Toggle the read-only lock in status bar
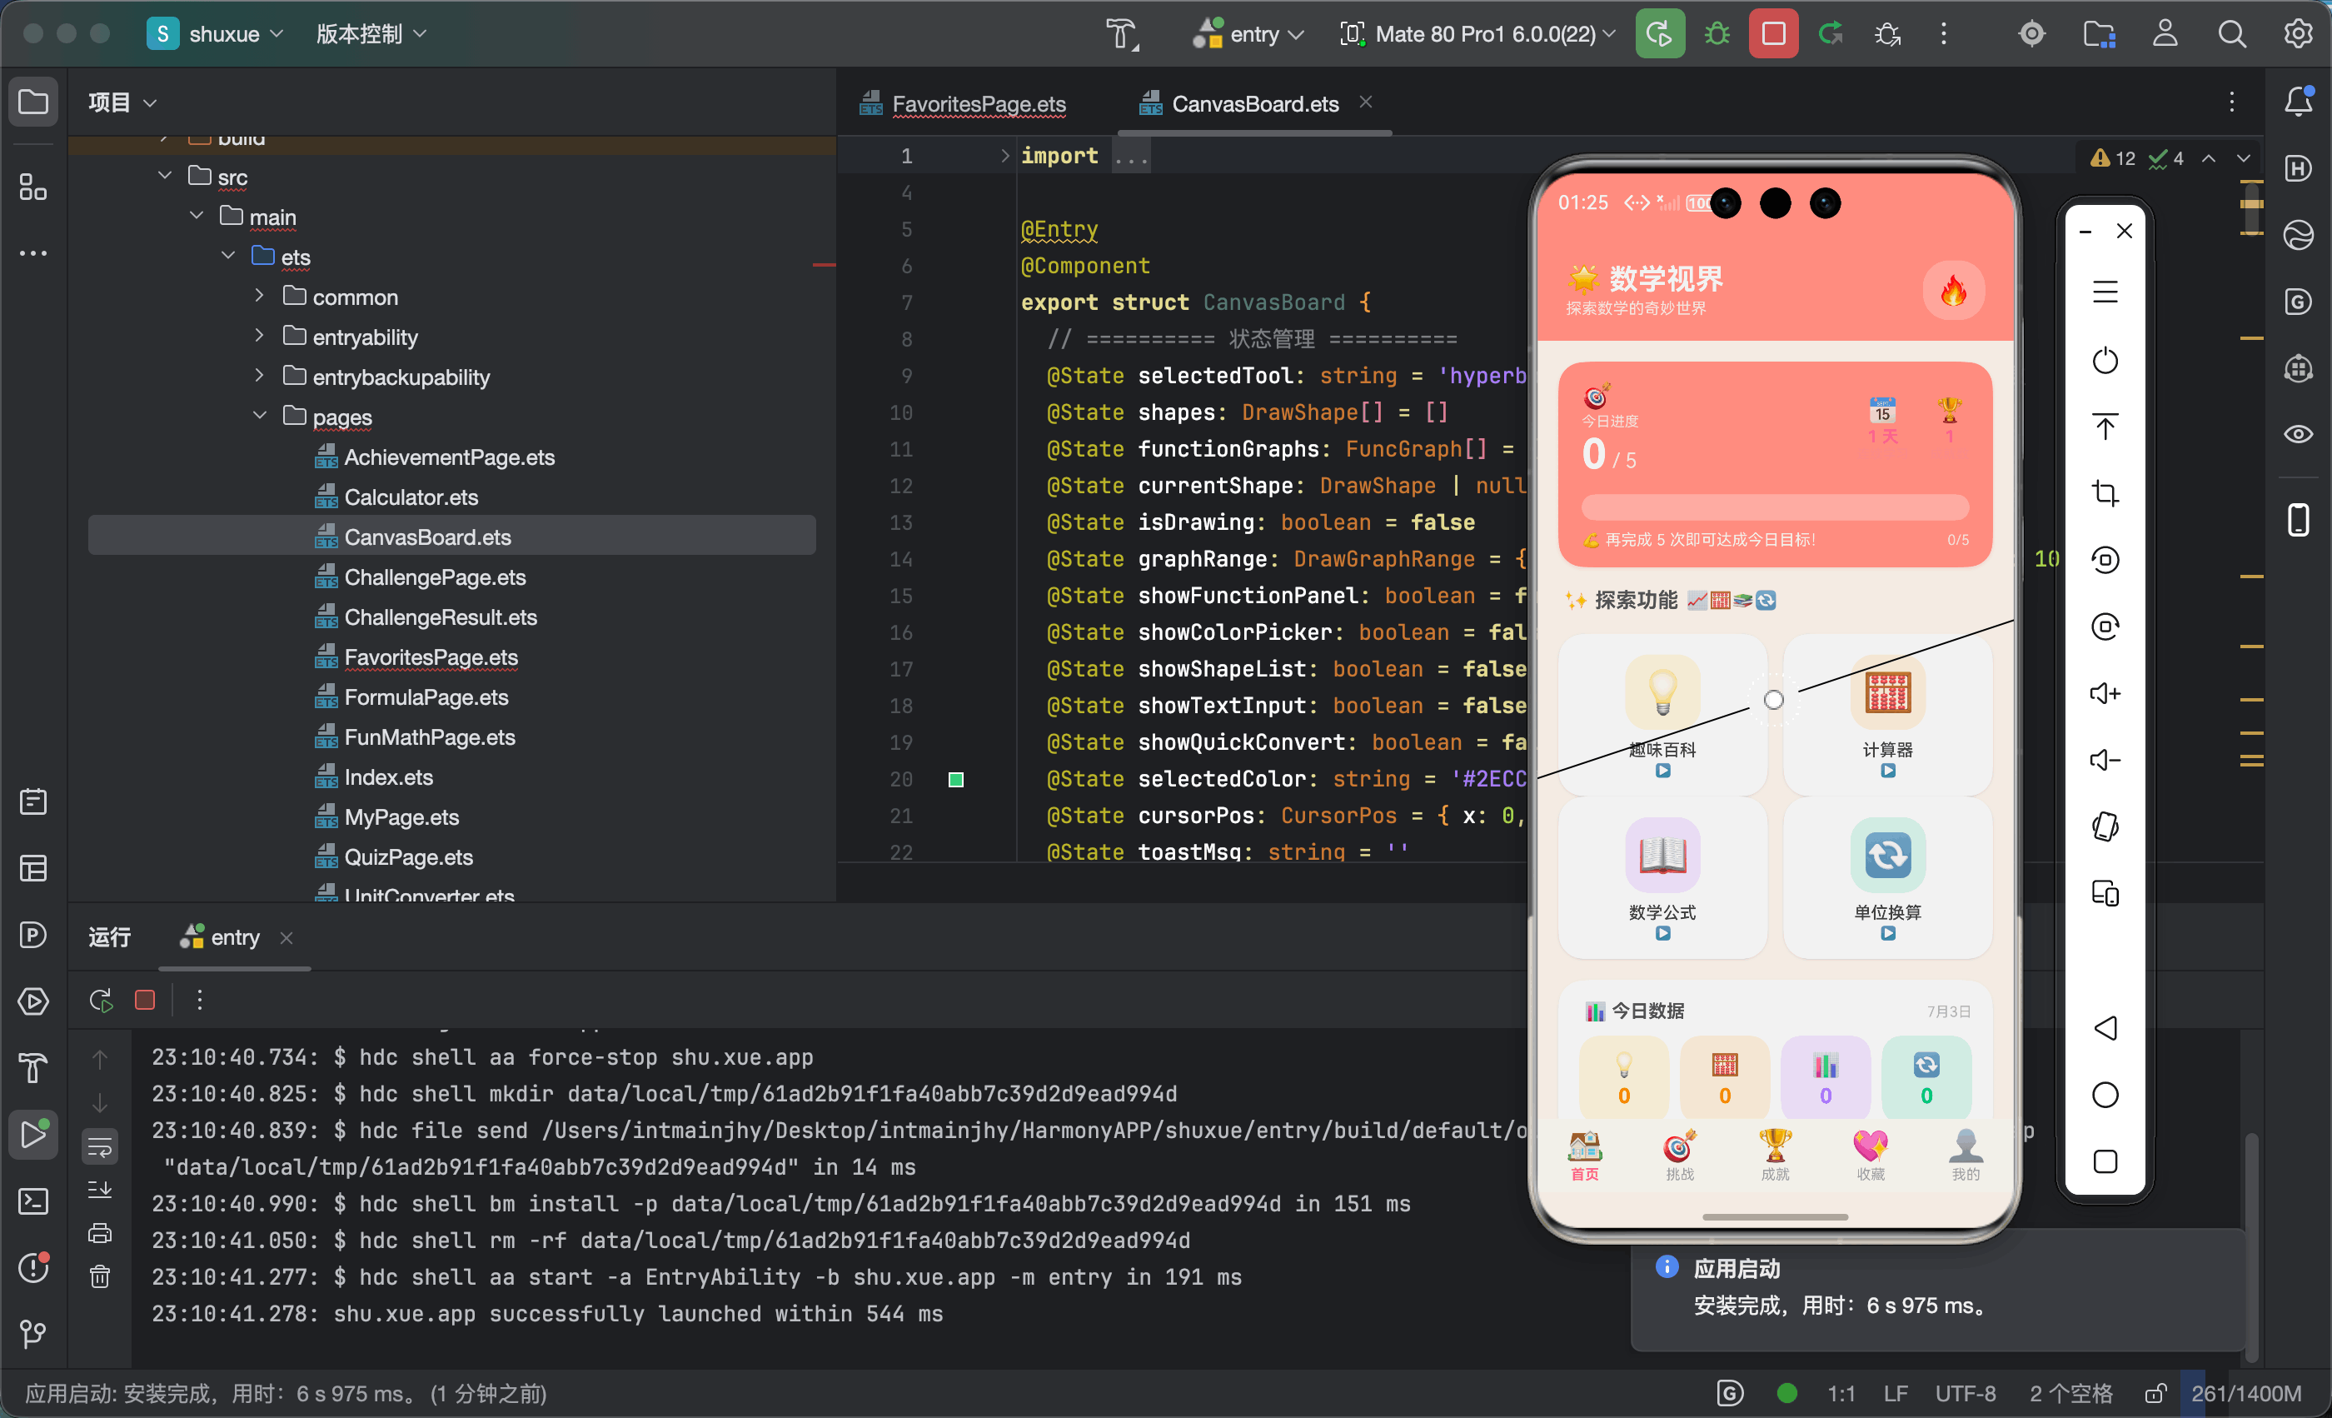The height and width of the screenshot is (1418, 2332). pos(2155,1393)
